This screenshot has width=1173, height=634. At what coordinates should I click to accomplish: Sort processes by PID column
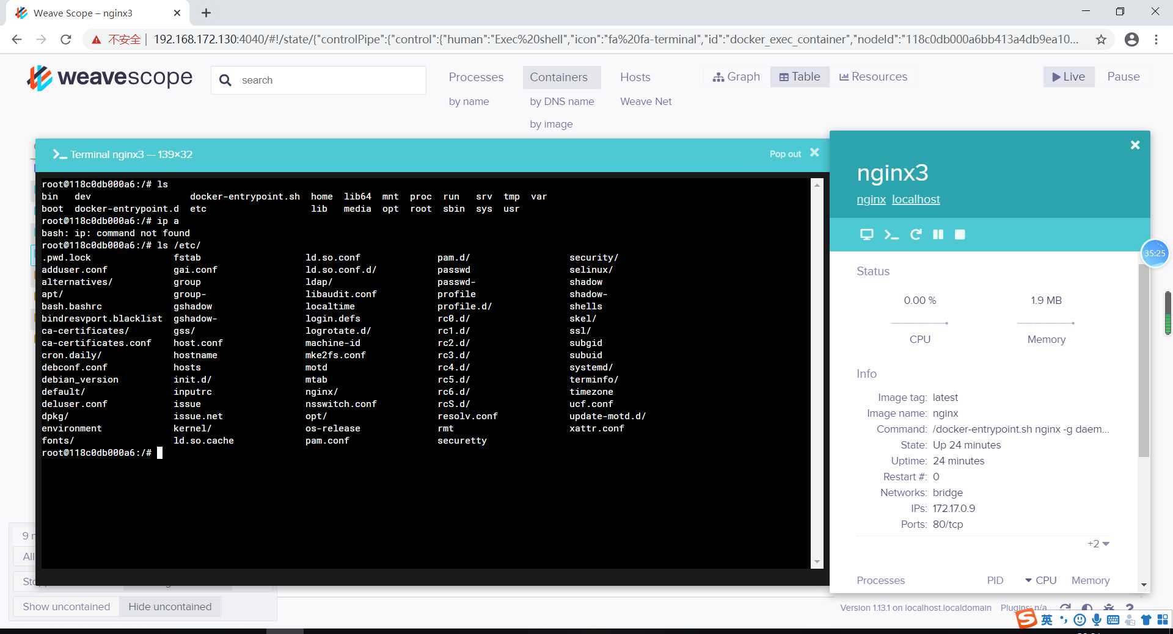(995, 580)
